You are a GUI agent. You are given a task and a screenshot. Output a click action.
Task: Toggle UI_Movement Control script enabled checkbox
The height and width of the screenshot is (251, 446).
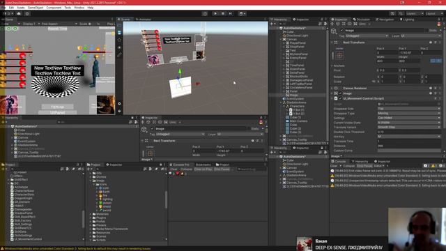(341, 98)
